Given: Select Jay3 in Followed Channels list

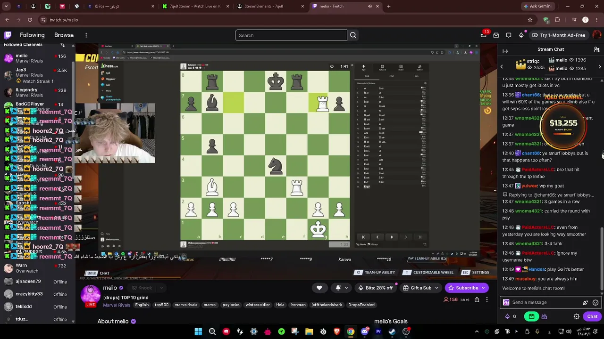Looking at the screenshot, I should [37, 75].
